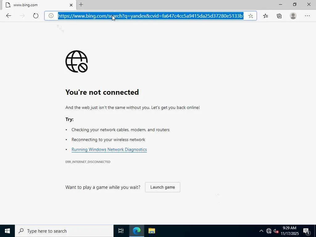Click the address bar URL field
316x237 pixels.
pyautogui.click(x=151, y=16)
